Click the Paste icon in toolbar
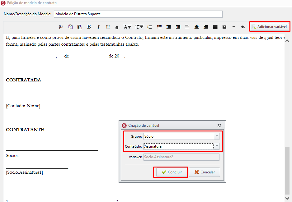 coord(79,27)
